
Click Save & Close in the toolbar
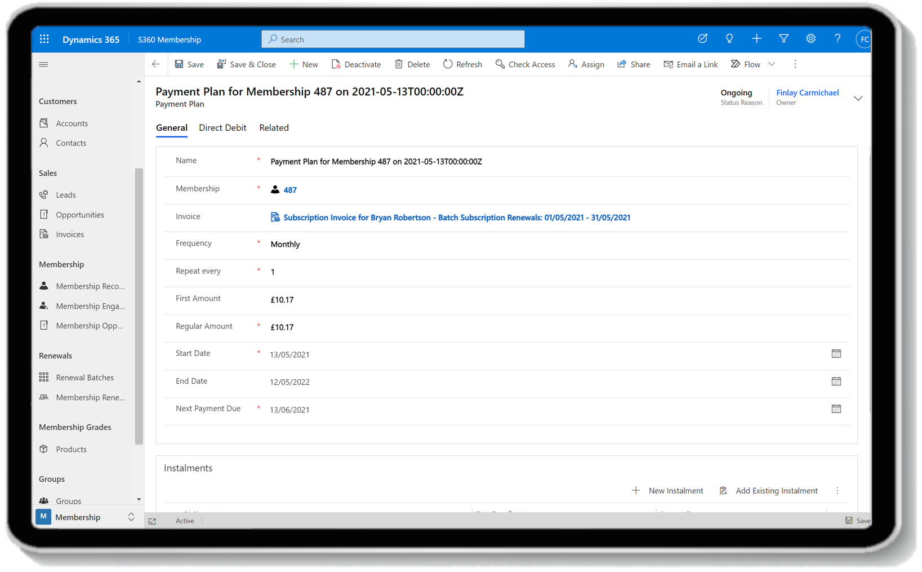point(246,64)
